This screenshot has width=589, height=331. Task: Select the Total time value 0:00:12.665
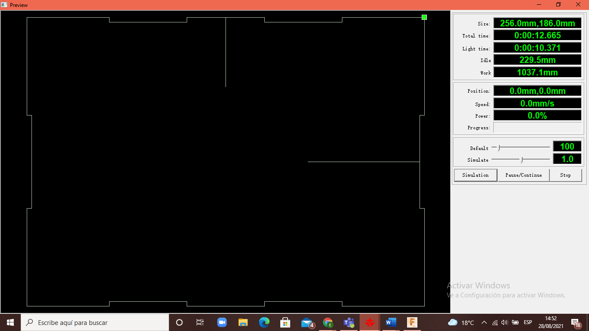tap(537, 35)
